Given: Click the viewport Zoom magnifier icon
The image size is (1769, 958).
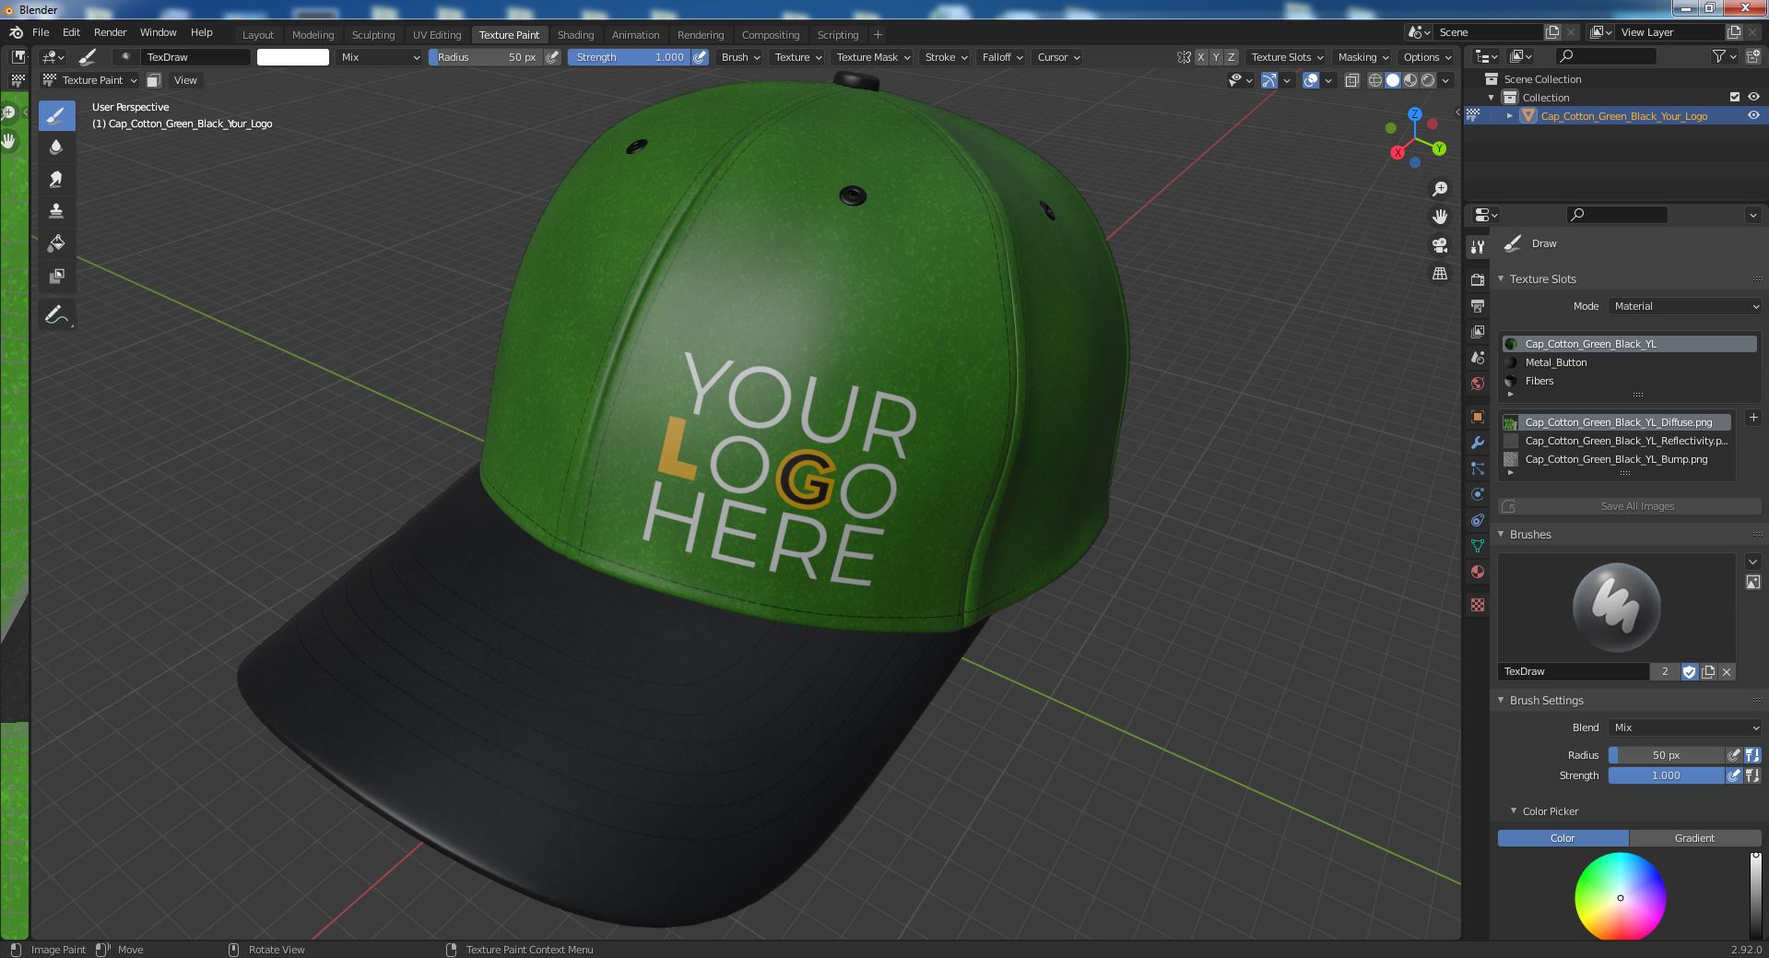Looking at the screenshot, I should (x=1439, y=189).
